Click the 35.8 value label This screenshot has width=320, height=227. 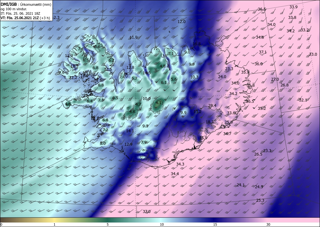point(251,85)
